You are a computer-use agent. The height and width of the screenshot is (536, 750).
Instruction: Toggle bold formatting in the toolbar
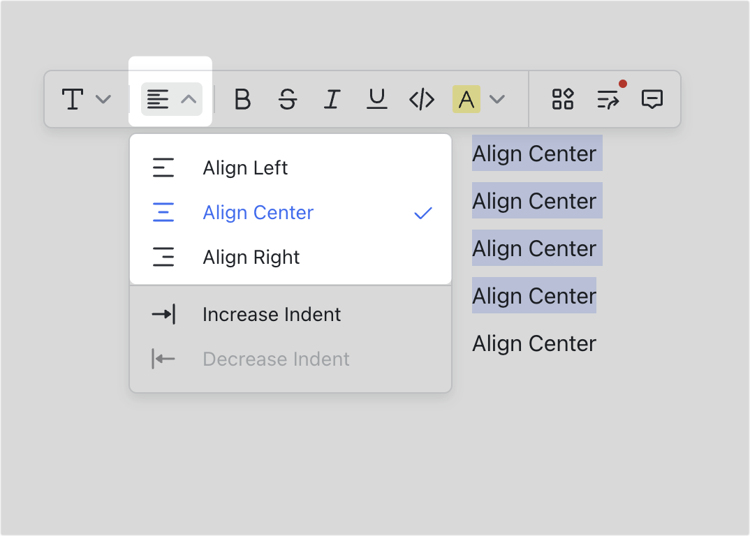point(242,99)
